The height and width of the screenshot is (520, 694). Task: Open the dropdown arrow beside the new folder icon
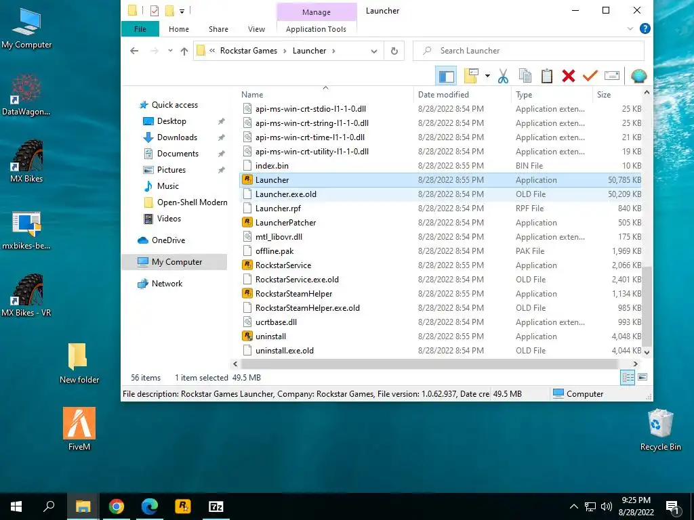[487, 76]
